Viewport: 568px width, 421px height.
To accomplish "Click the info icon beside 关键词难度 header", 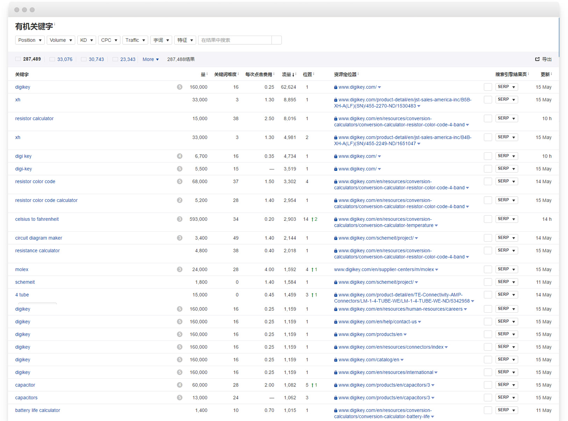I will pyautogui.click(x=238, y=74).
